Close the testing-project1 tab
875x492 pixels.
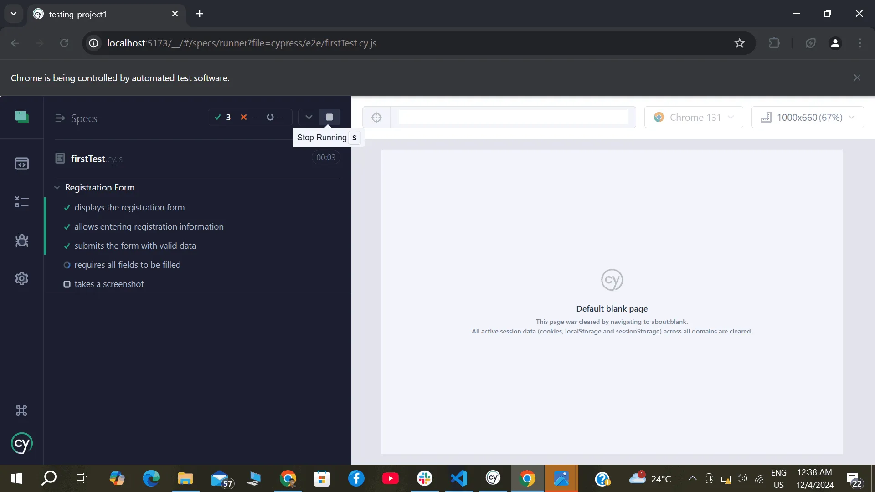click(175, 14)
